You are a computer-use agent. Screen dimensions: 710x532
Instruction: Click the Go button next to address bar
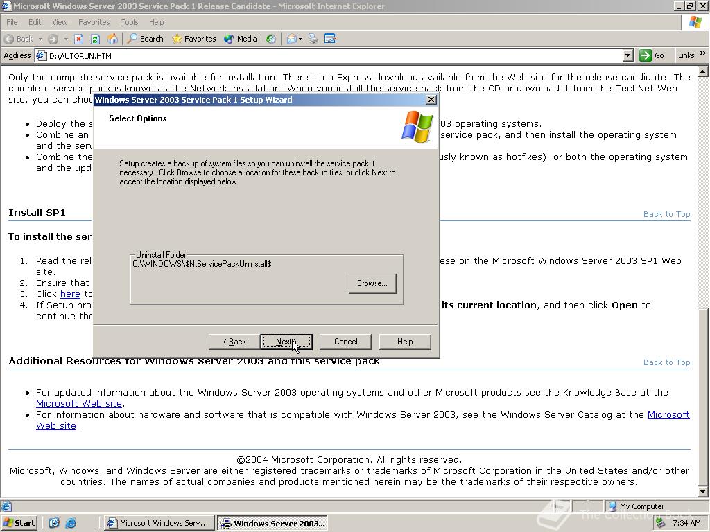[652, 55]
